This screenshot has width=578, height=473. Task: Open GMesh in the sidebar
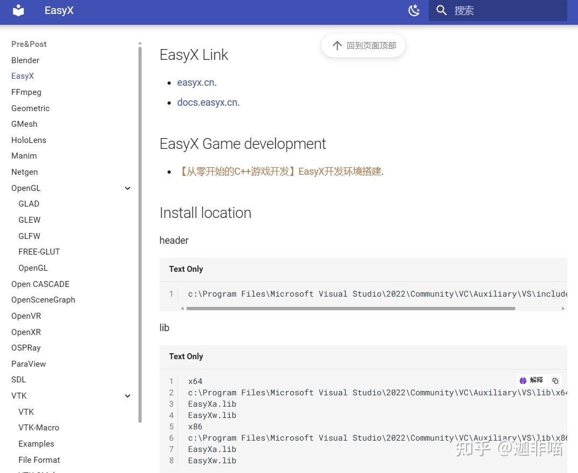[24, 124]
